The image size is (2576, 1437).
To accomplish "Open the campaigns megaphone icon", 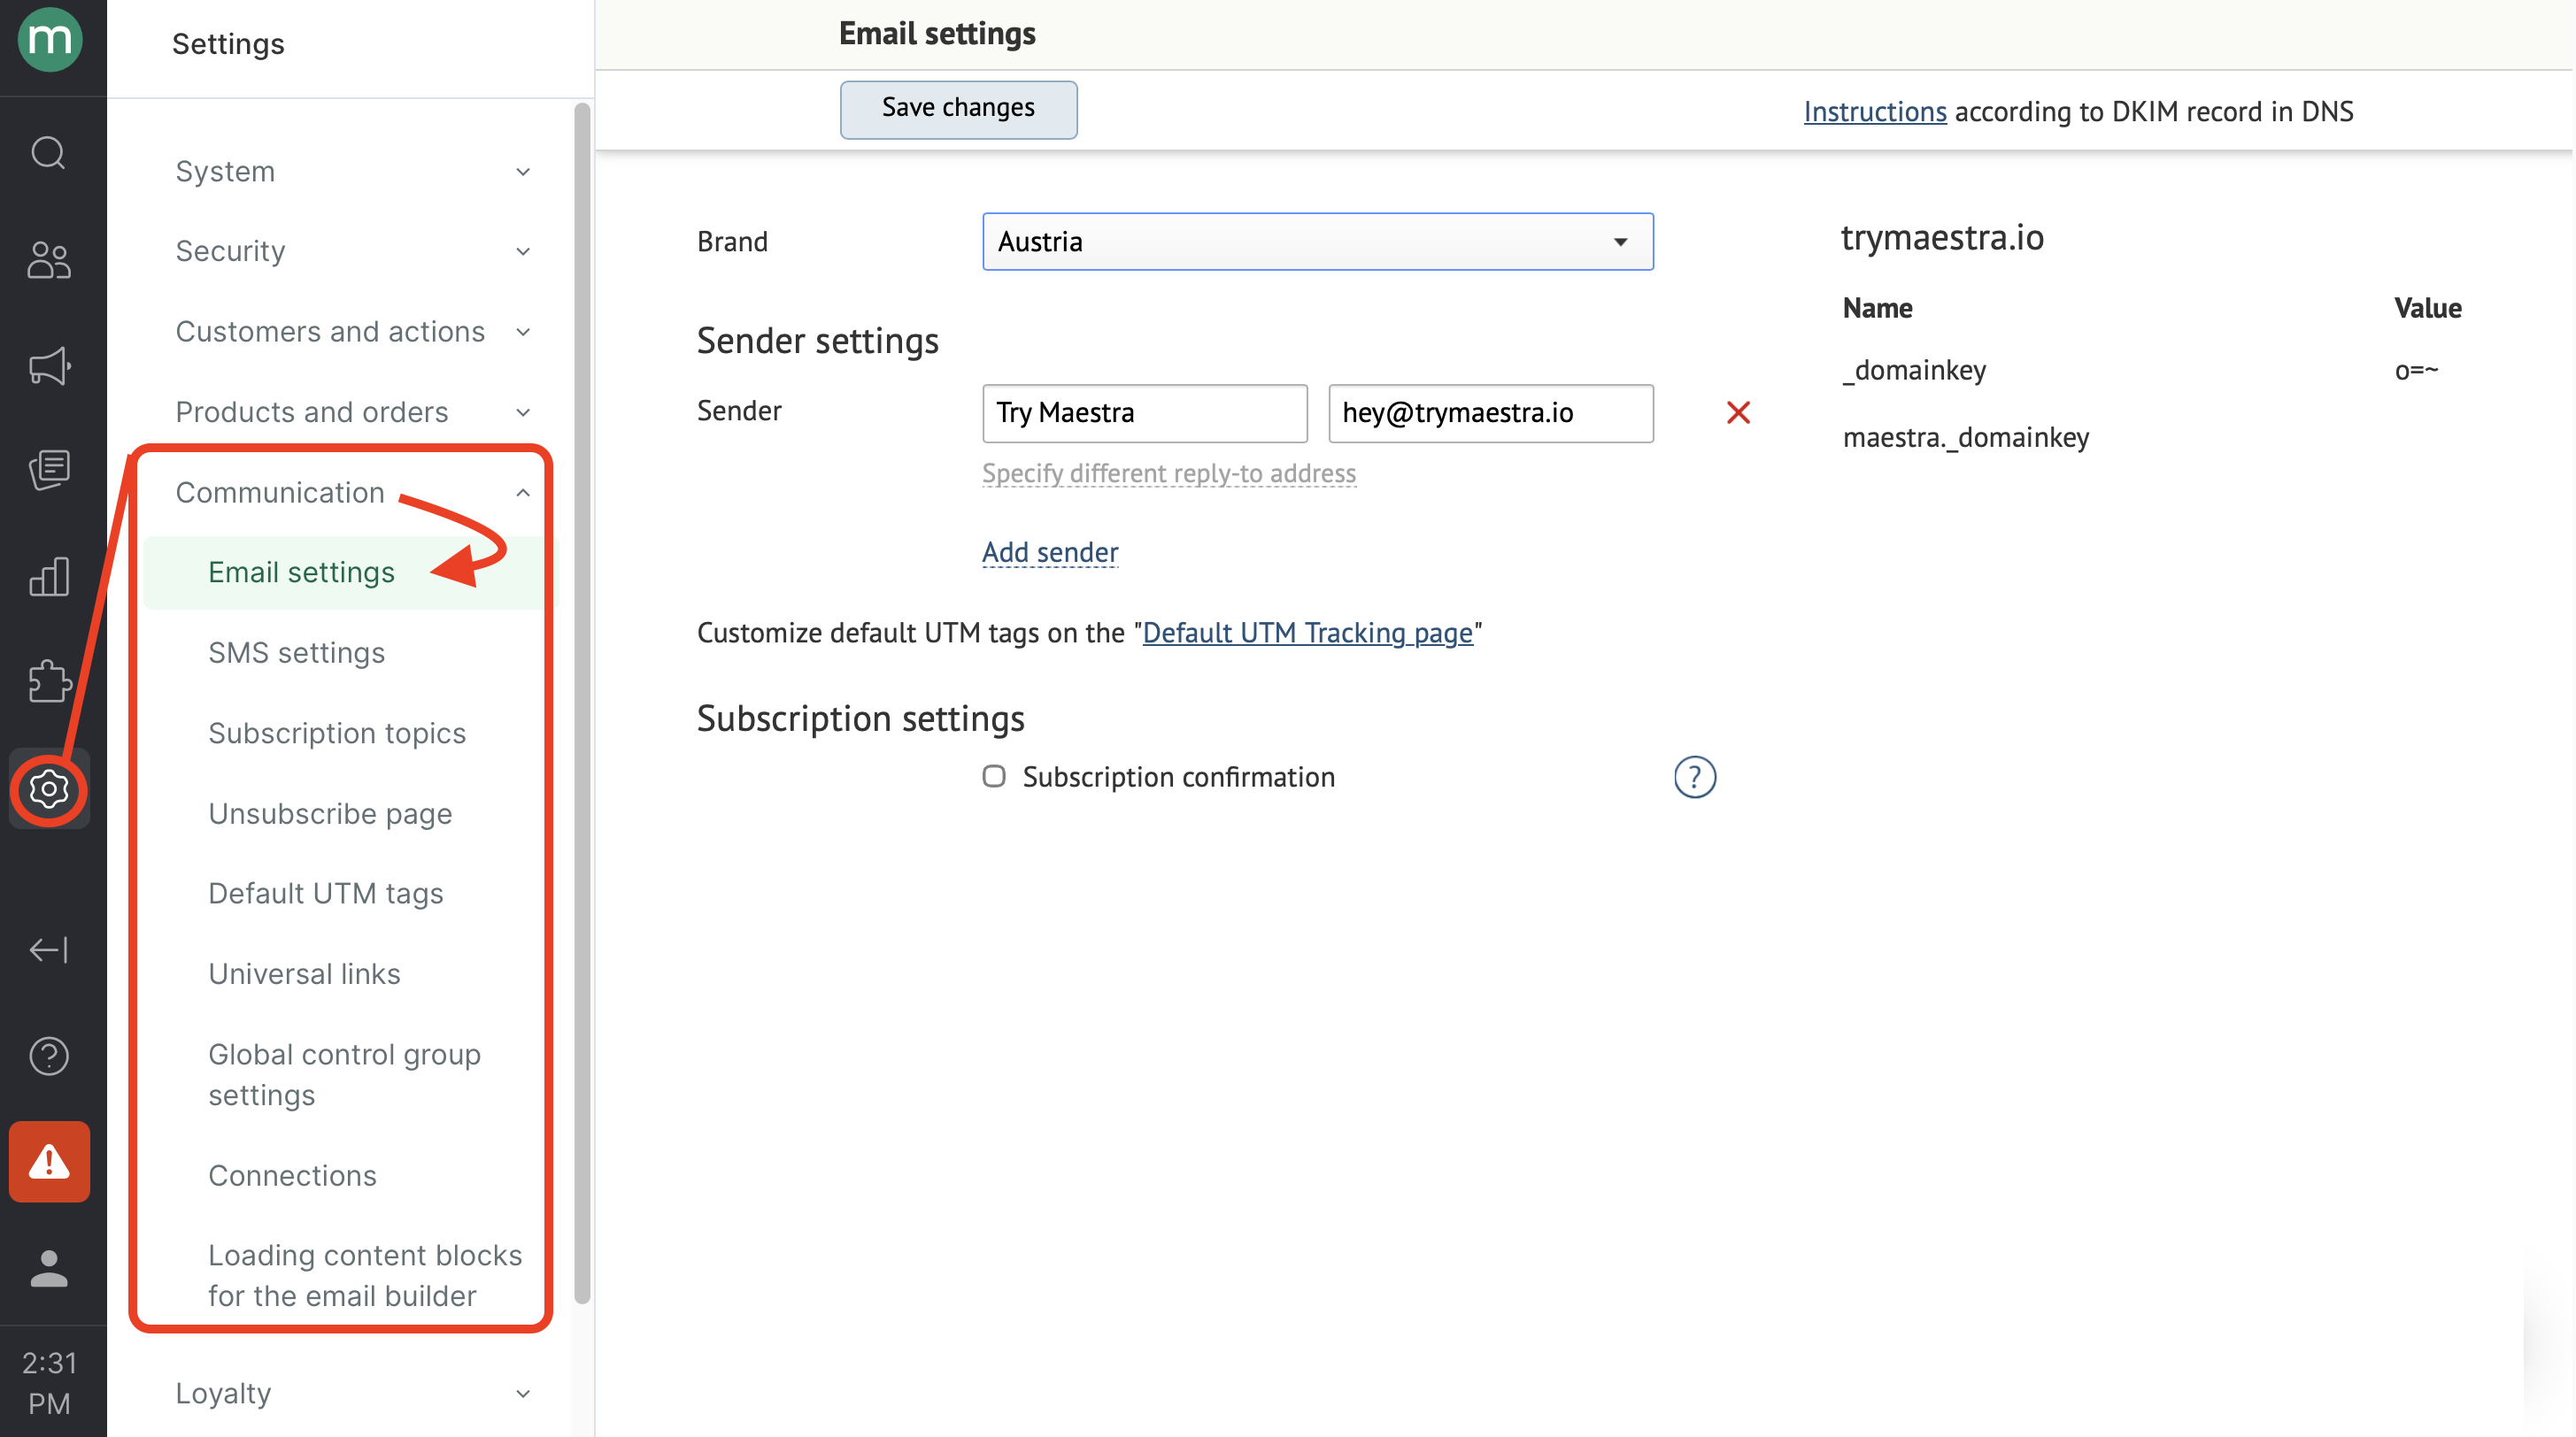I will [49, 366].
